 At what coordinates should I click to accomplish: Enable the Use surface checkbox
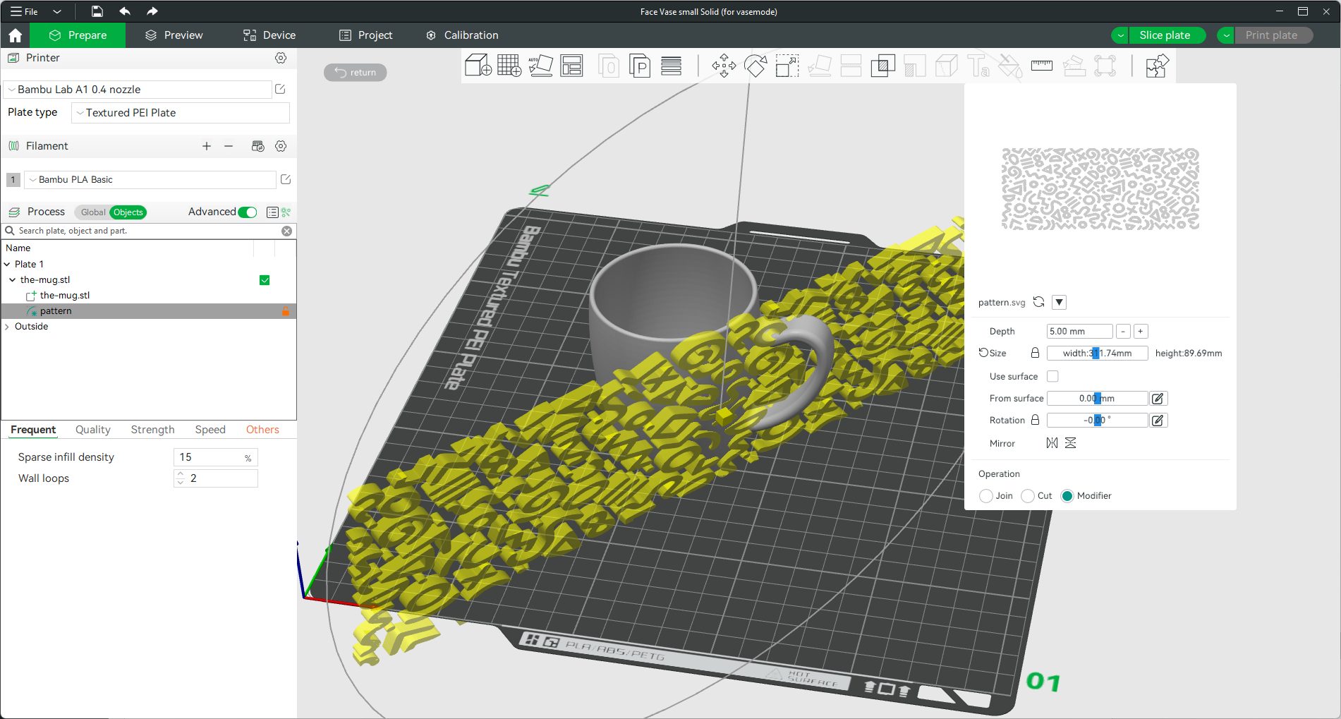1052,376
